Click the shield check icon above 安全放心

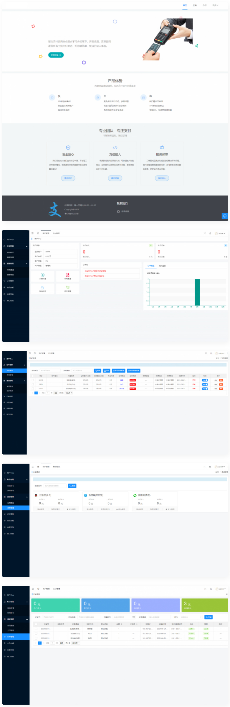tap(68, 147)
